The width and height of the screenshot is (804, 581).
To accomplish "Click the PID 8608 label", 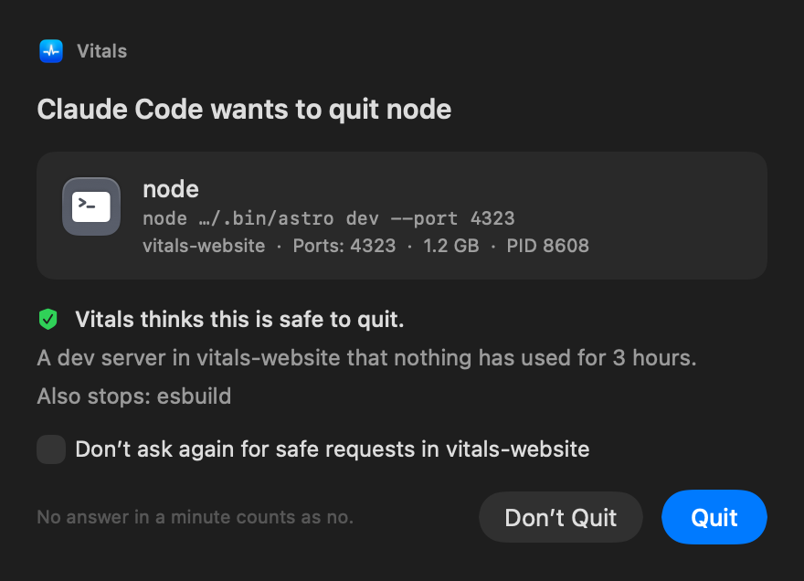I will point(547,246).
